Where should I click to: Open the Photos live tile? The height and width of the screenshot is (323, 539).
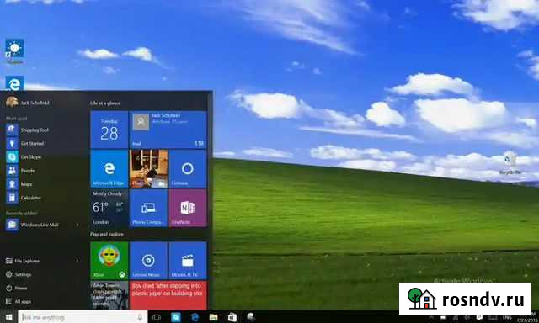pos(148,168)
